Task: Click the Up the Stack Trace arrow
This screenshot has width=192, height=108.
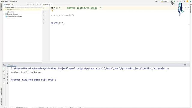Action: coord(7,68)
